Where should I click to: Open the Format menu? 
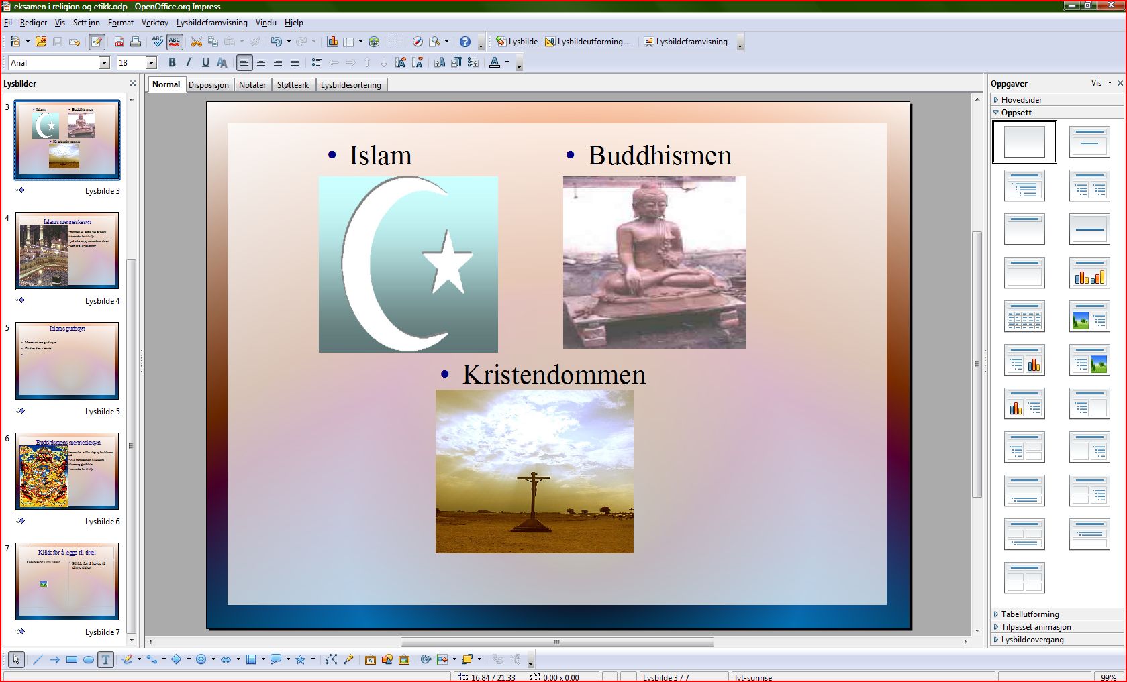pos(121,22)
